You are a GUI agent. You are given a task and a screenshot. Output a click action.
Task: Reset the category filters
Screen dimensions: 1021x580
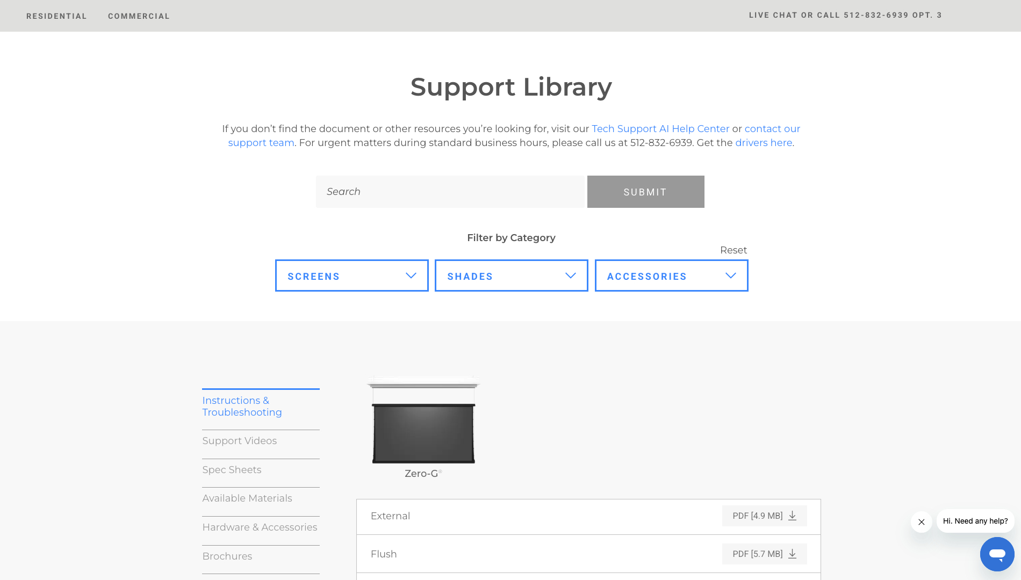[733, 250]
